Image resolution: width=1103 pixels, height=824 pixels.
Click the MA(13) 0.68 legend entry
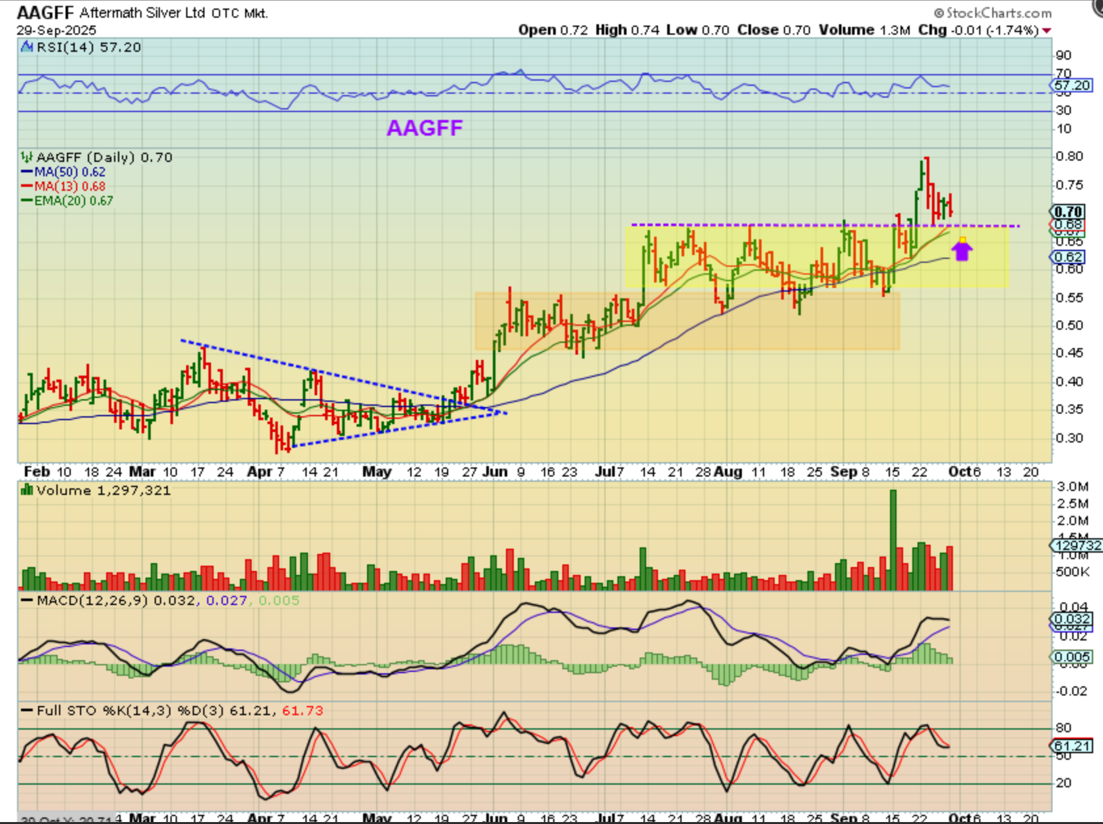[70, 187]
